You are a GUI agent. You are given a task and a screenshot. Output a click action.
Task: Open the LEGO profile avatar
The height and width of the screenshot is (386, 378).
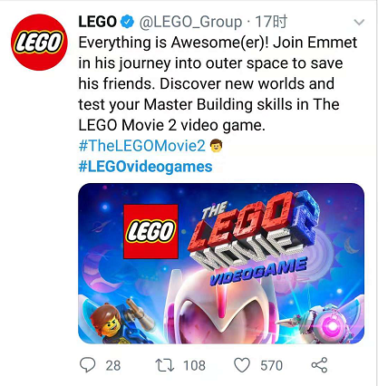[39, 43]
